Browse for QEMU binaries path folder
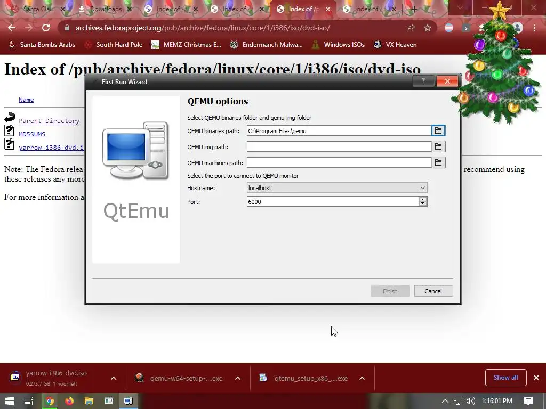 click(438, 131)
